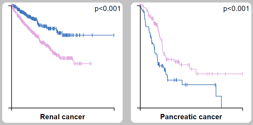253x125 pixels.
Task: Click the Pancreatic cancer title text
Action: coord(191,117)
